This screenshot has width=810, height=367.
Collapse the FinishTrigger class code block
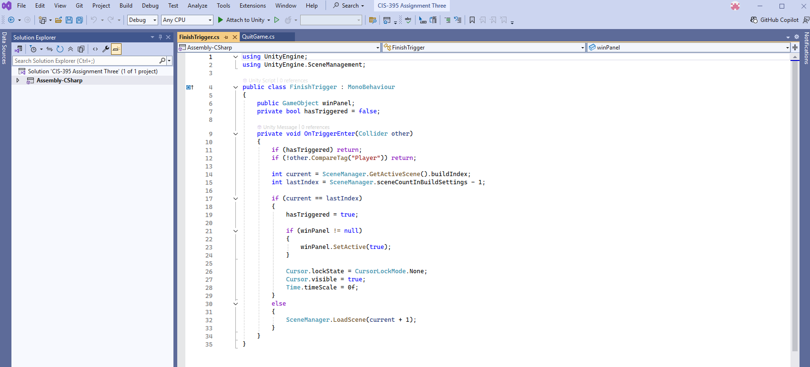[235, 87]
